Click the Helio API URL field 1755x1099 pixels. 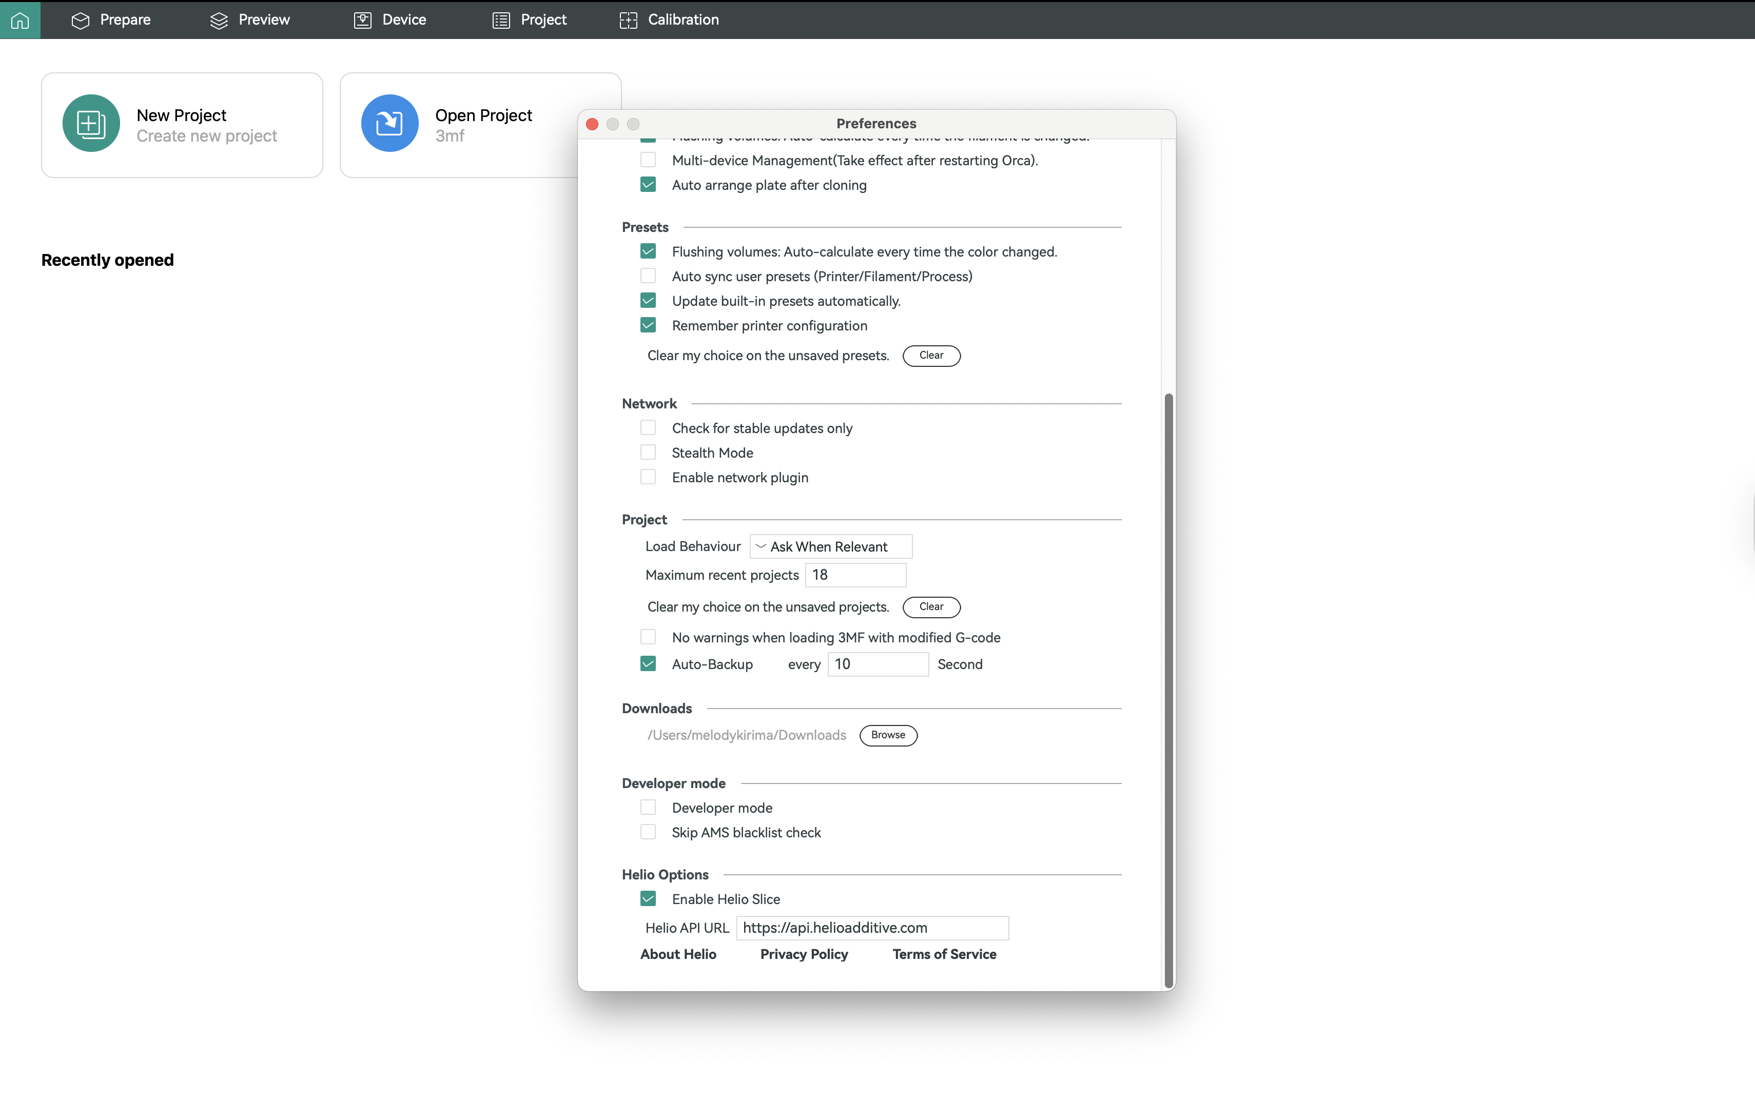(872, 928)
